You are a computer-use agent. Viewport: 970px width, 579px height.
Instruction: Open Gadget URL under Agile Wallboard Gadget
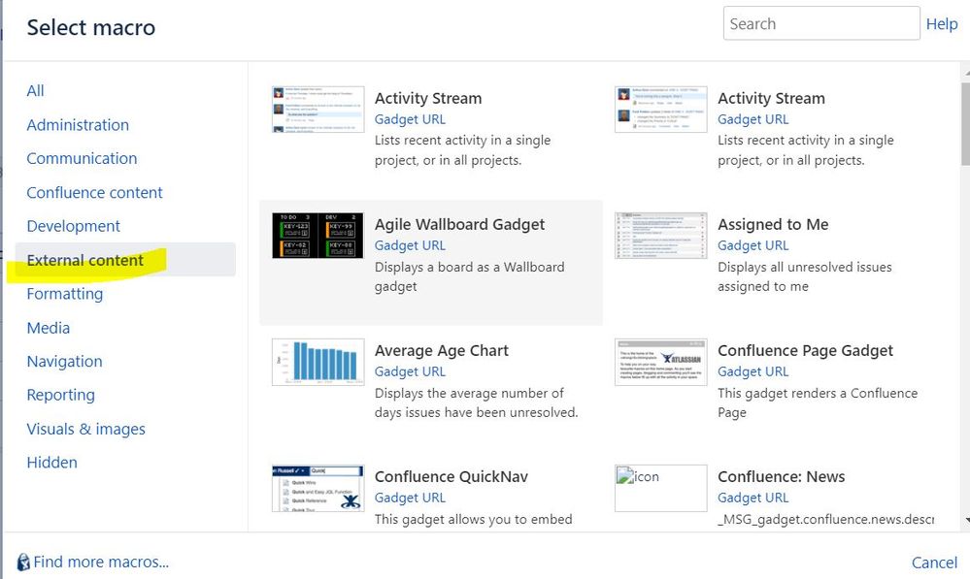point(410,245)
